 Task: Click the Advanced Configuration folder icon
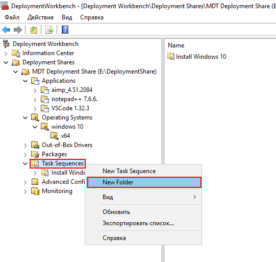click(x=35, y=182)
